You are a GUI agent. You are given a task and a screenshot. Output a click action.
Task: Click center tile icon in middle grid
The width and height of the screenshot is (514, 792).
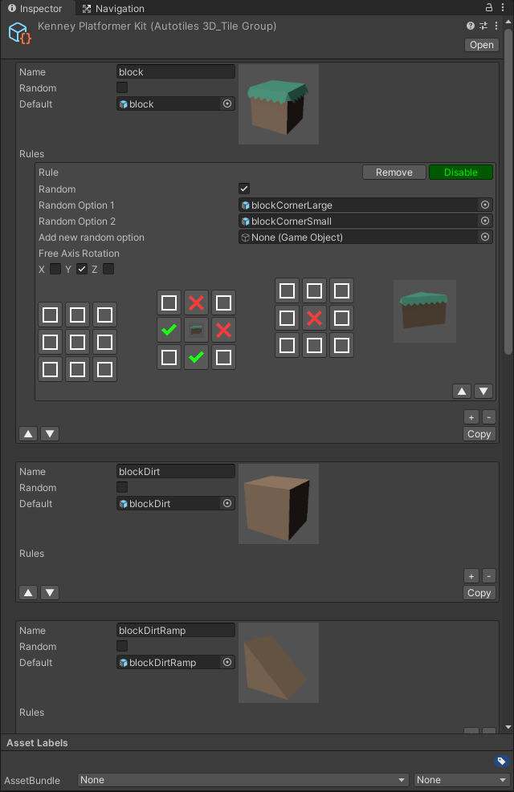196,330
